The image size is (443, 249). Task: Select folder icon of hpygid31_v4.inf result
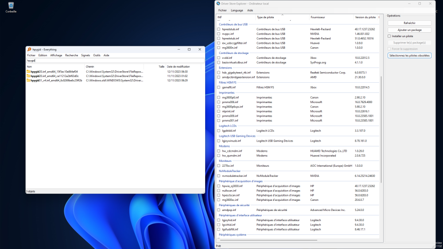coord(28,80)
